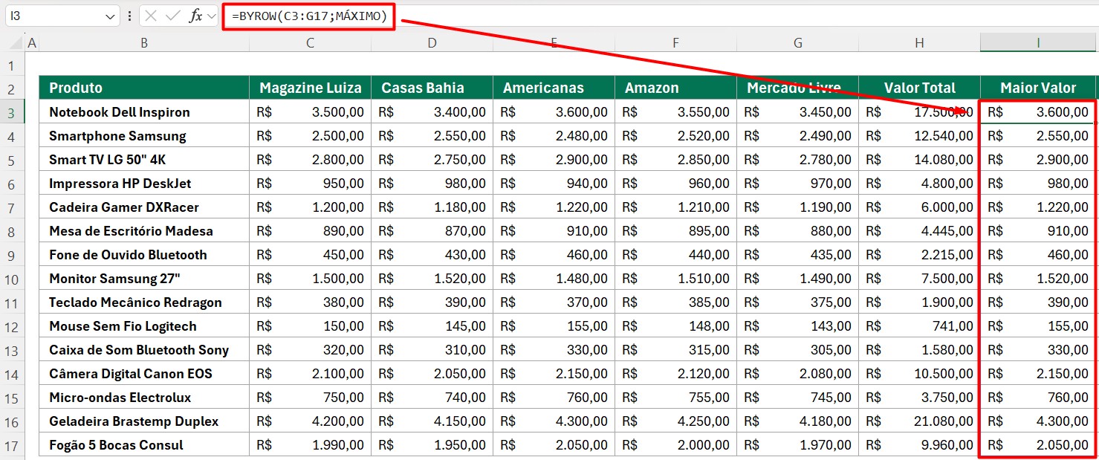Open the Insert Function fx icon

coord(195,16)
